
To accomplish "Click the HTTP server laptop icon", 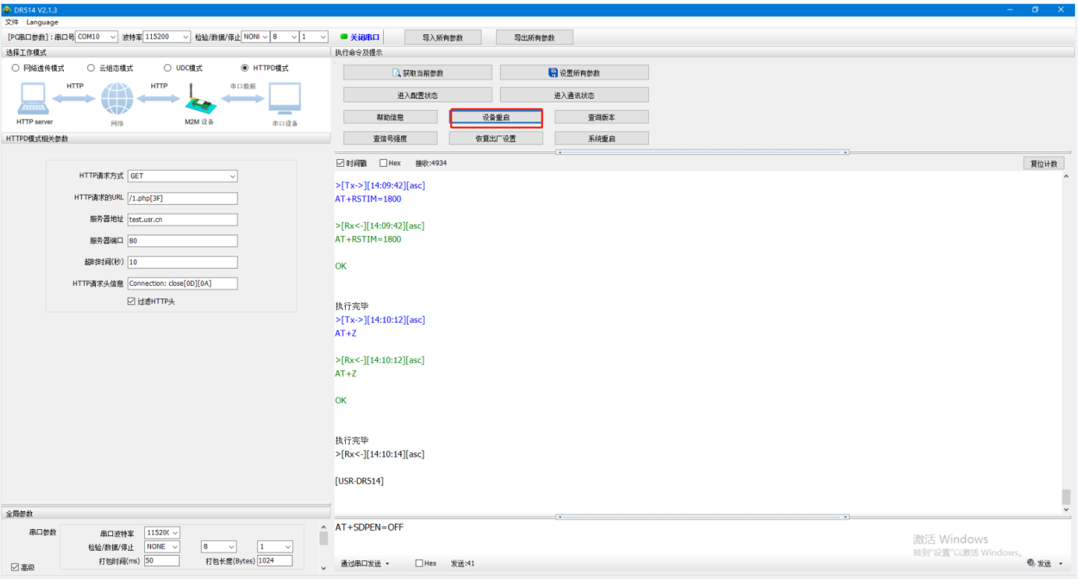I will (33, 100).
